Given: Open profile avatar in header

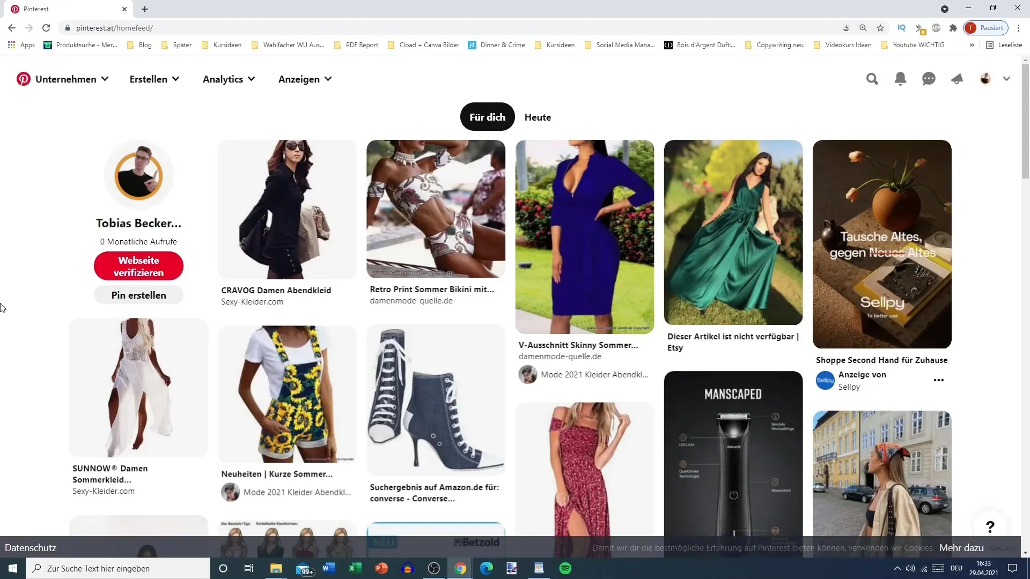Looking at the screenshot, I should pos(985,79).
